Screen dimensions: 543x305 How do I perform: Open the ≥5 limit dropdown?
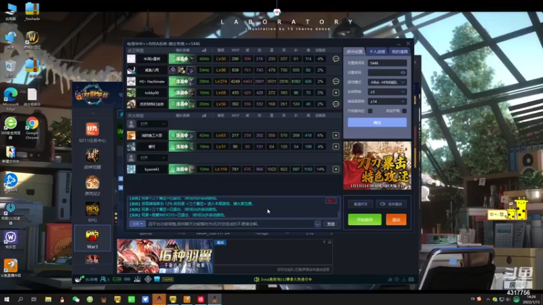click(x=387, y=92)
